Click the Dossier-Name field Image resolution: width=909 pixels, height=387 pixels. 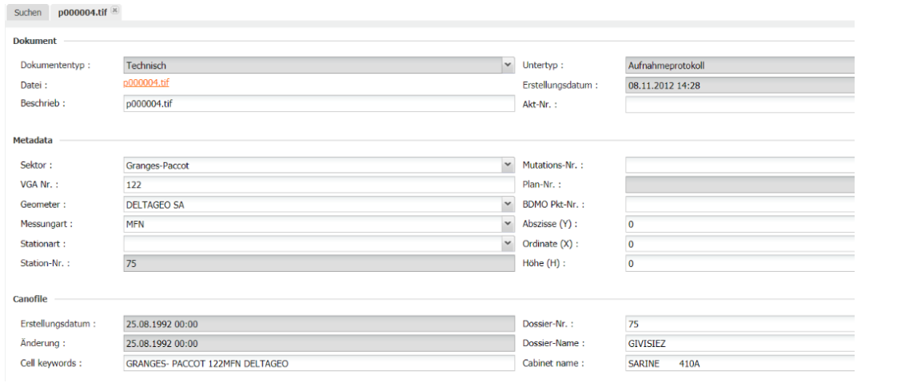[x=740, y=344]
